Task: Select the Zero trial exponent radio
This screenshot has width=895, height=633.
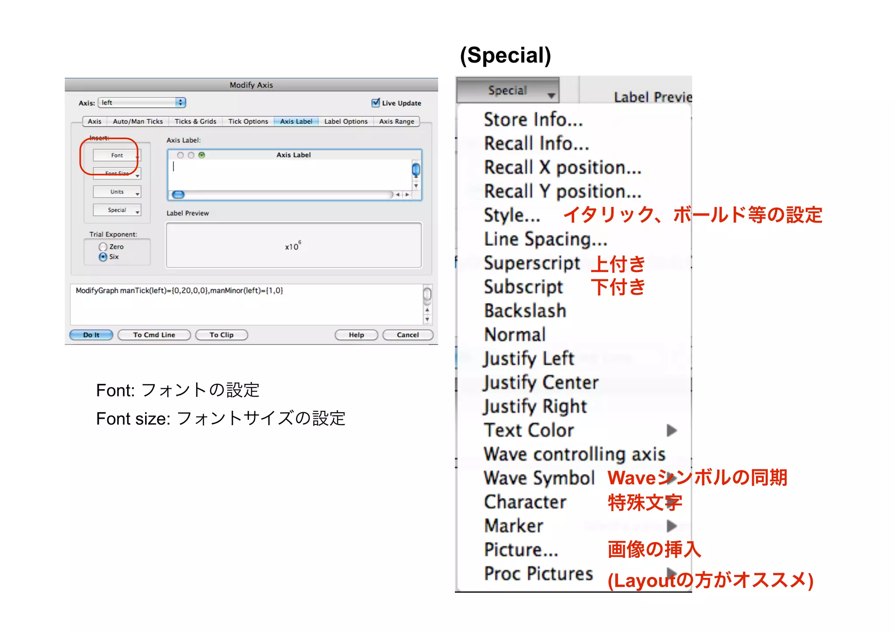Action: (103, 247)
